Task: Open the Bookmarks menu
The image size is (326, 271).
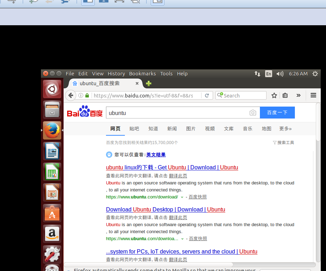Action: click(x=142, y=74)
